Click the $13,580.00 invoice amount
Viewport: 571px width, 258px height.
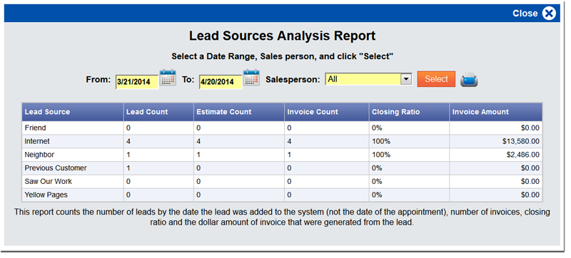[x=521, y=141]
